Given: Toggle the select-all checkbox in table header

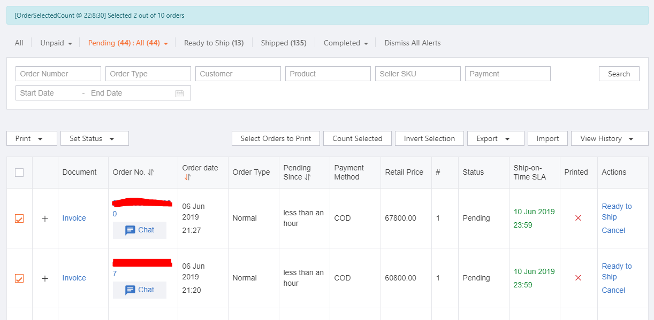Looking at the screenshot, I should point(19,172).
